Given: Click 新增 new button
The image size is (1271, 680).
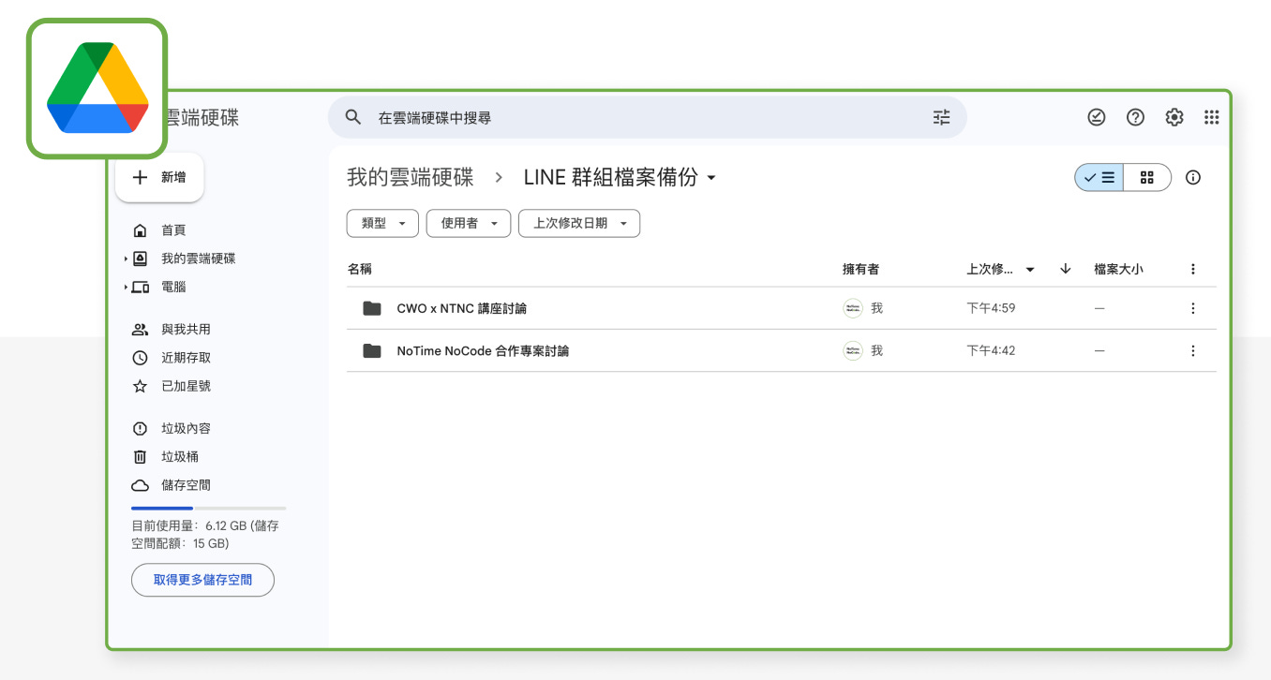Looking at the screenshot, I should pos(159,177).
